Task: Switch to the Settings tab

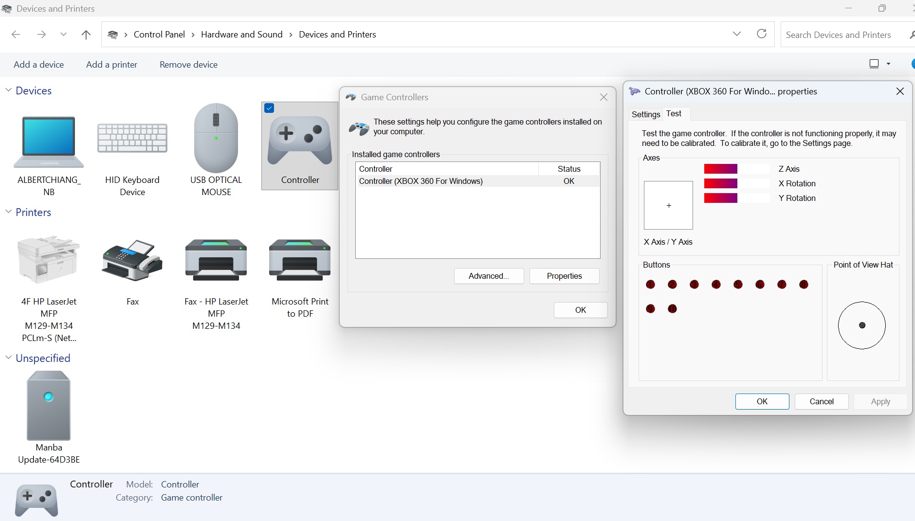Action: (x=645, y=114)
